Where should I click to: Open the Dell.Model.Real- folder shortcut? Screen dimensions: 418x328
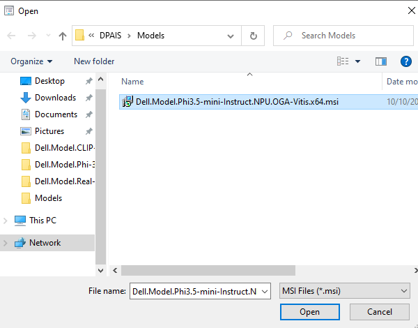[57, 181]
